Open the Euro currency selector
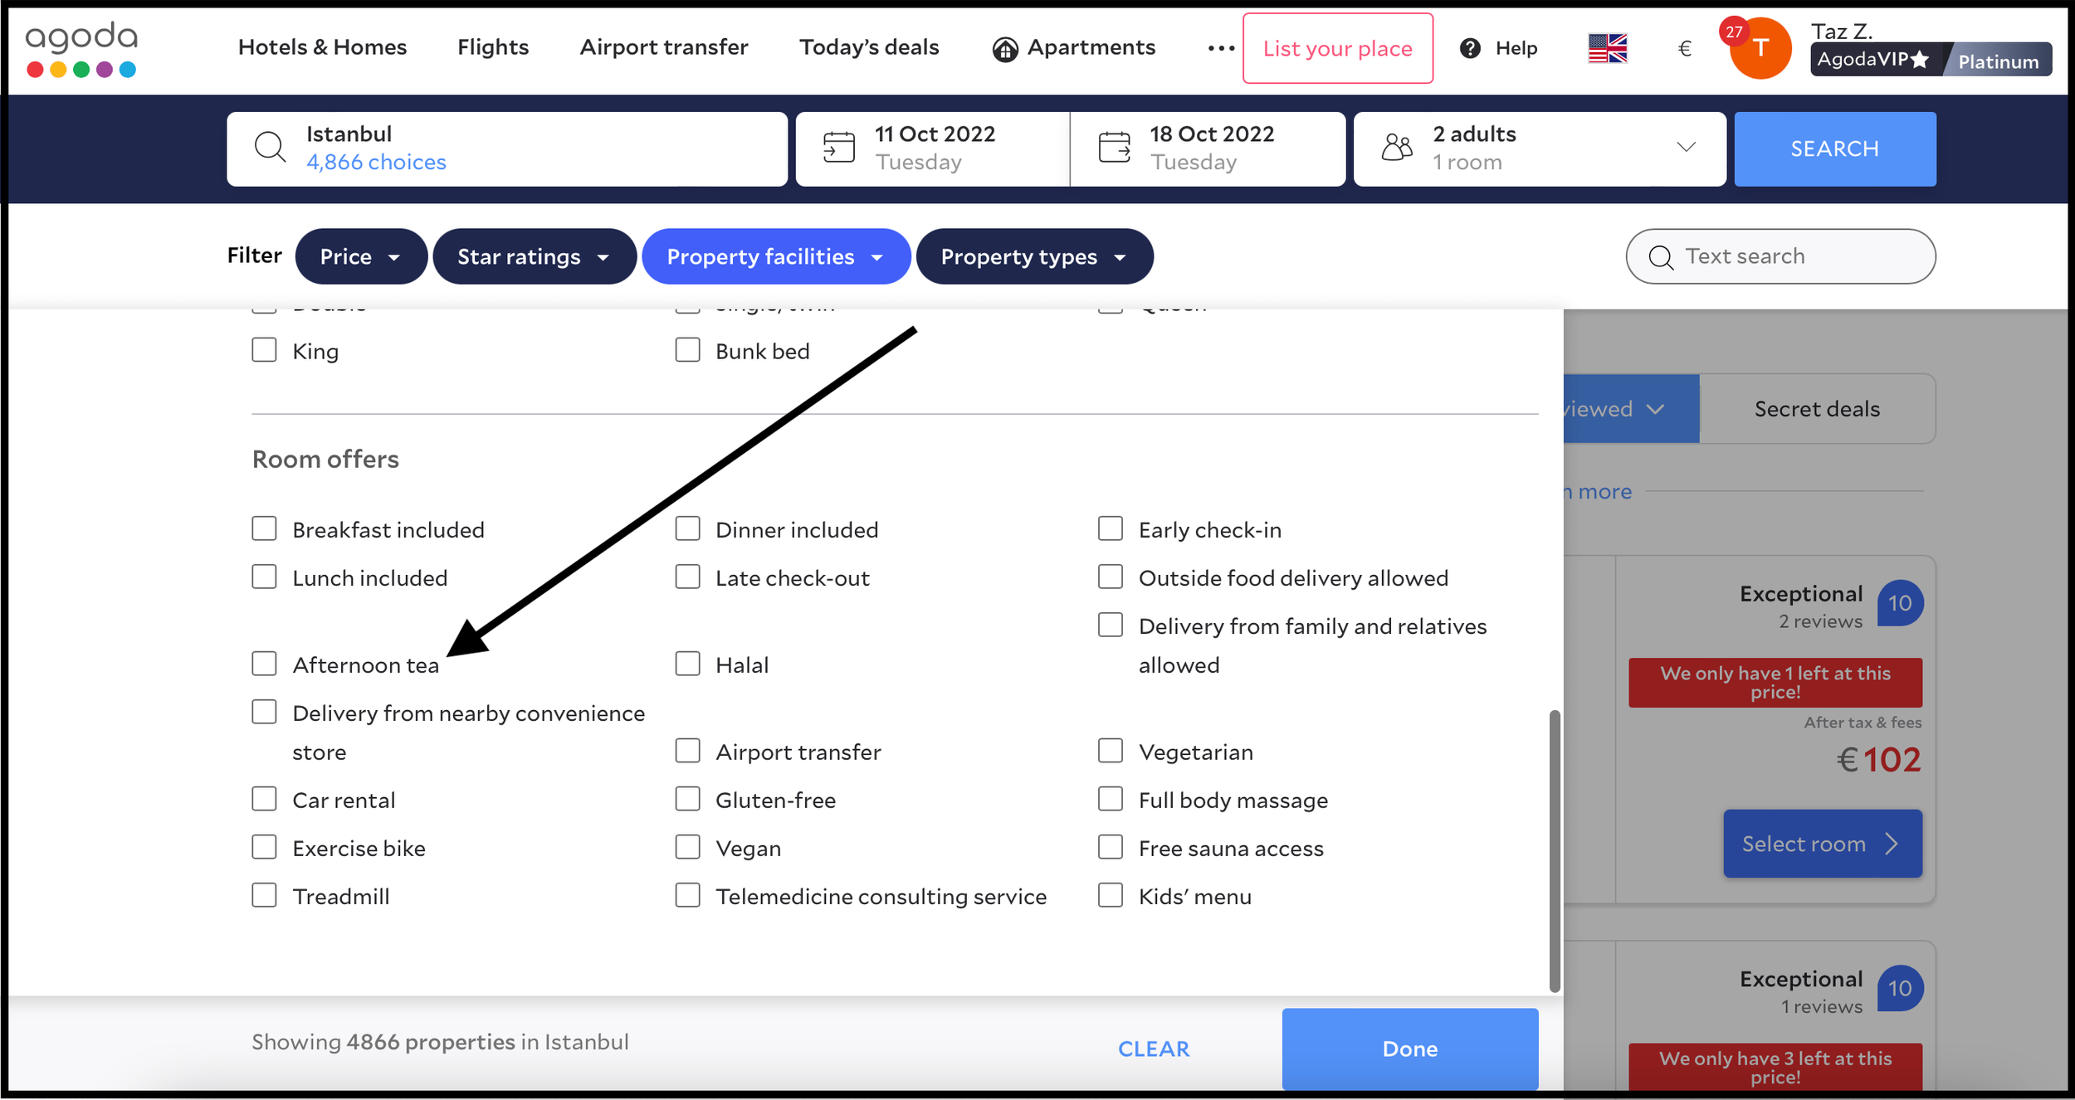2075x1100 pixels. pos(1684,48)
